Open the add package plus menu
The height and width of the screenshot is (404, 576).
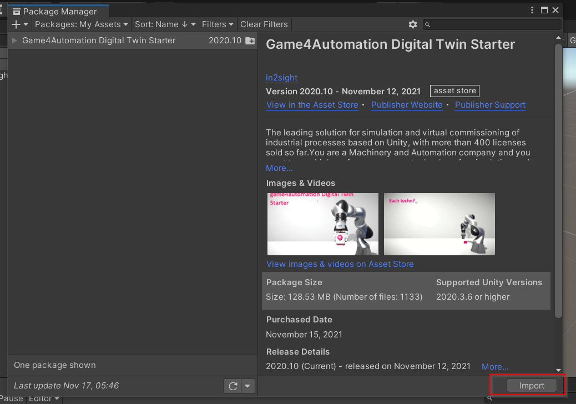pos(20,24)
